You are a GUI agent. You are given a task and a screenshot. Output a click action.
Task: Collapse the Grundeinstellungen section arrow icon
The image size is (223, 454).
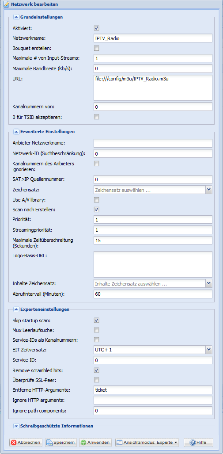pyautogui.click(x=16, y=17)
